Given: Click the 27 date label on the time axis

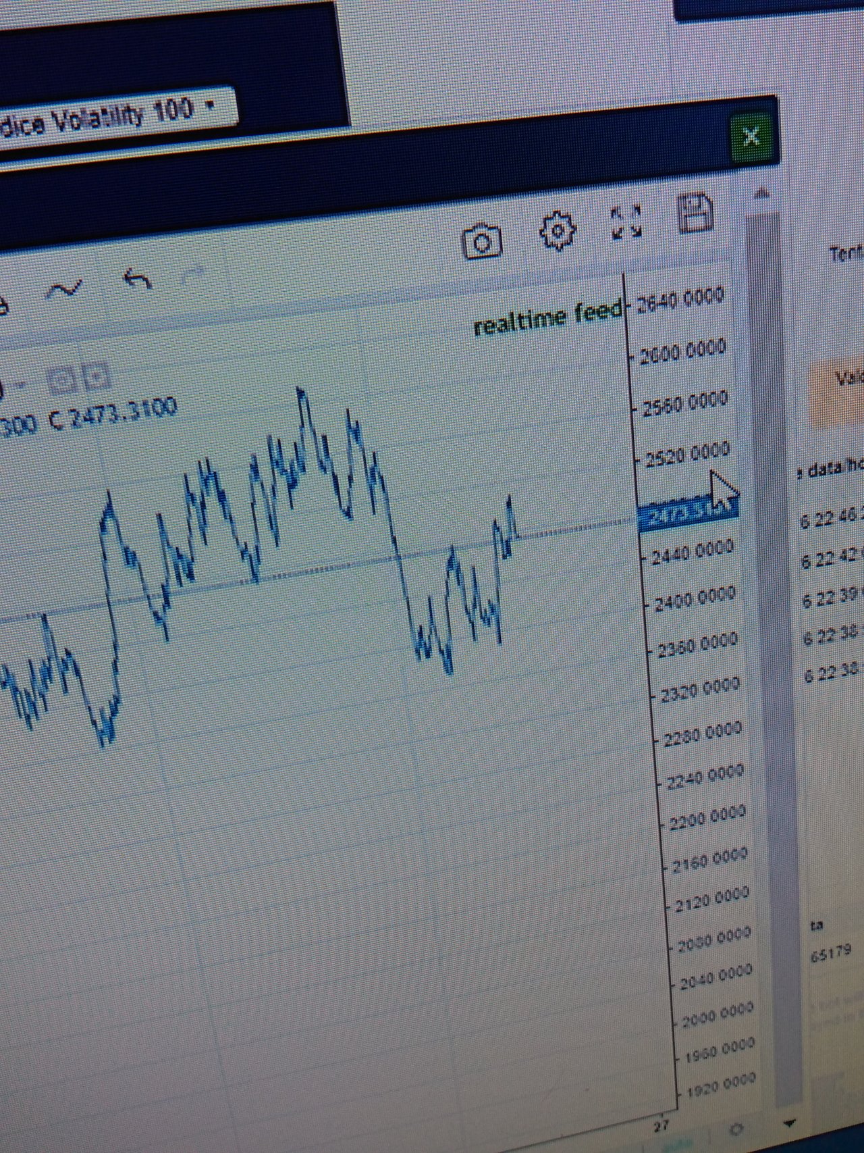Looking at the screenshot, I should 661,1126.
